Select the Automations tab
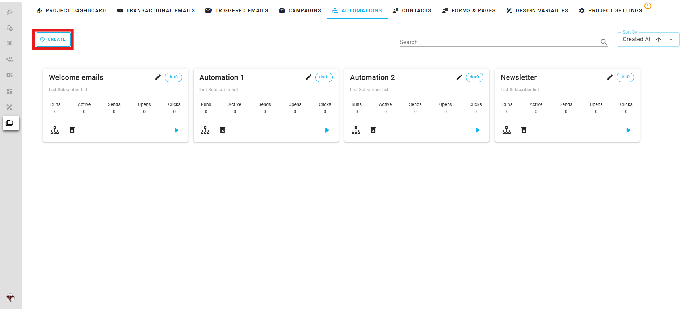Screen dimensions: 689x309 tap(357, 10)
